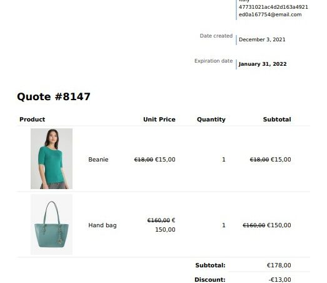Click the January 31, 2022 expiration date
The image size is (327, 283).
pyautogui.click(x=263, y=64)
